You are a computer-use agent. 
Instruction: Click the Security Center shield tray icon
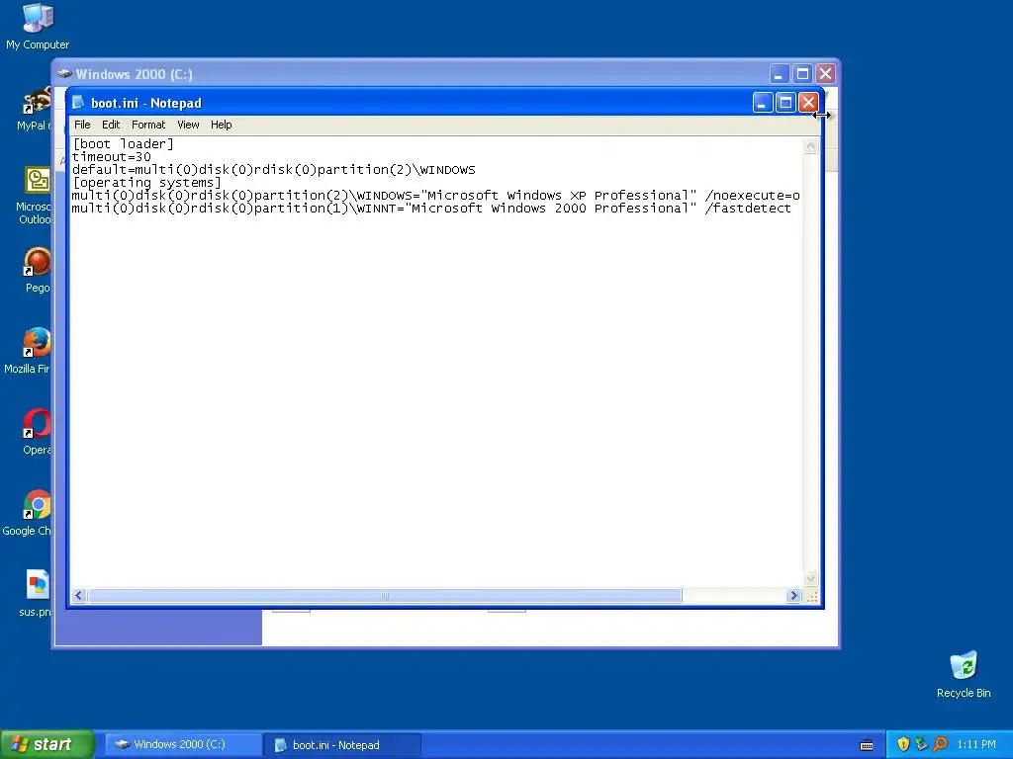(903, 744)
